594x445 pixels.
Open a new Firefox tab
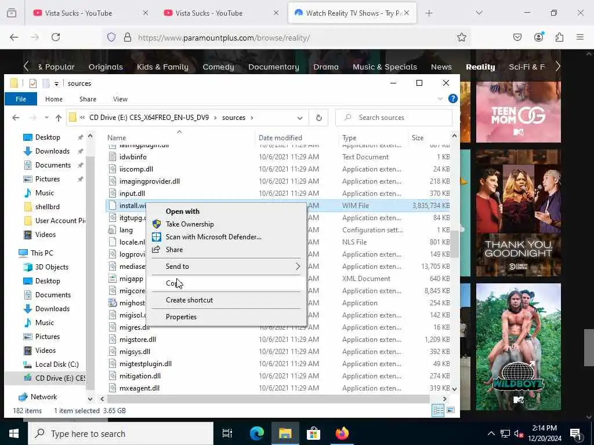point(429,13)
